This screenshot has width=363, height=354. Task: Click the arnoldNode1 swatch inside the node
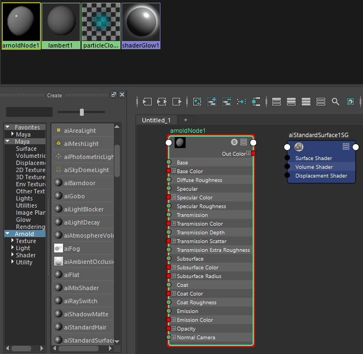(x=180, y=143)
